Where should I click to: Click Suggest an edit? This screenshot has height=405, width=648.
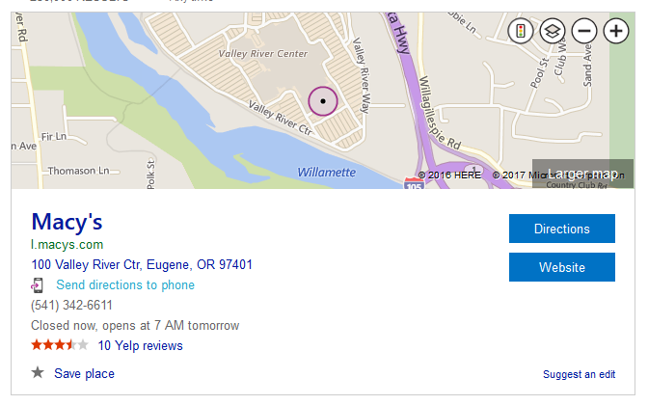point(579,375)
